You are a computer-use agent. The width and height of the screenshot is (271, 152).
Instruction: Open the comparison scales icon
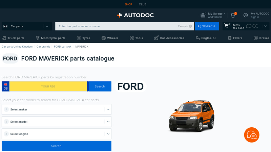pos(233,15)
